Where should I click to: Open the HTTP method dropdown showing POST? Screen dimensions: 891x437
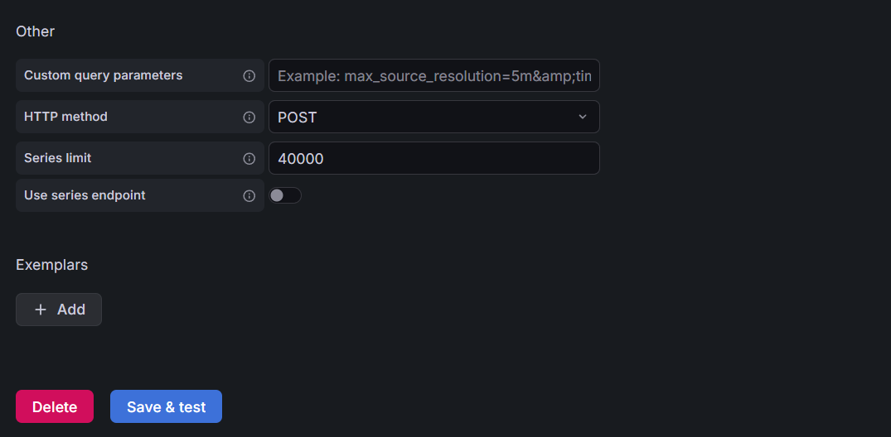pyautogui.click(x=433, y=117)
